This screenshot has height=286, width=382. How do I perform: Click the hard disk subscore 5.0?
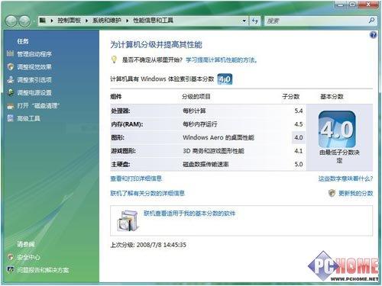coord(299,164)
